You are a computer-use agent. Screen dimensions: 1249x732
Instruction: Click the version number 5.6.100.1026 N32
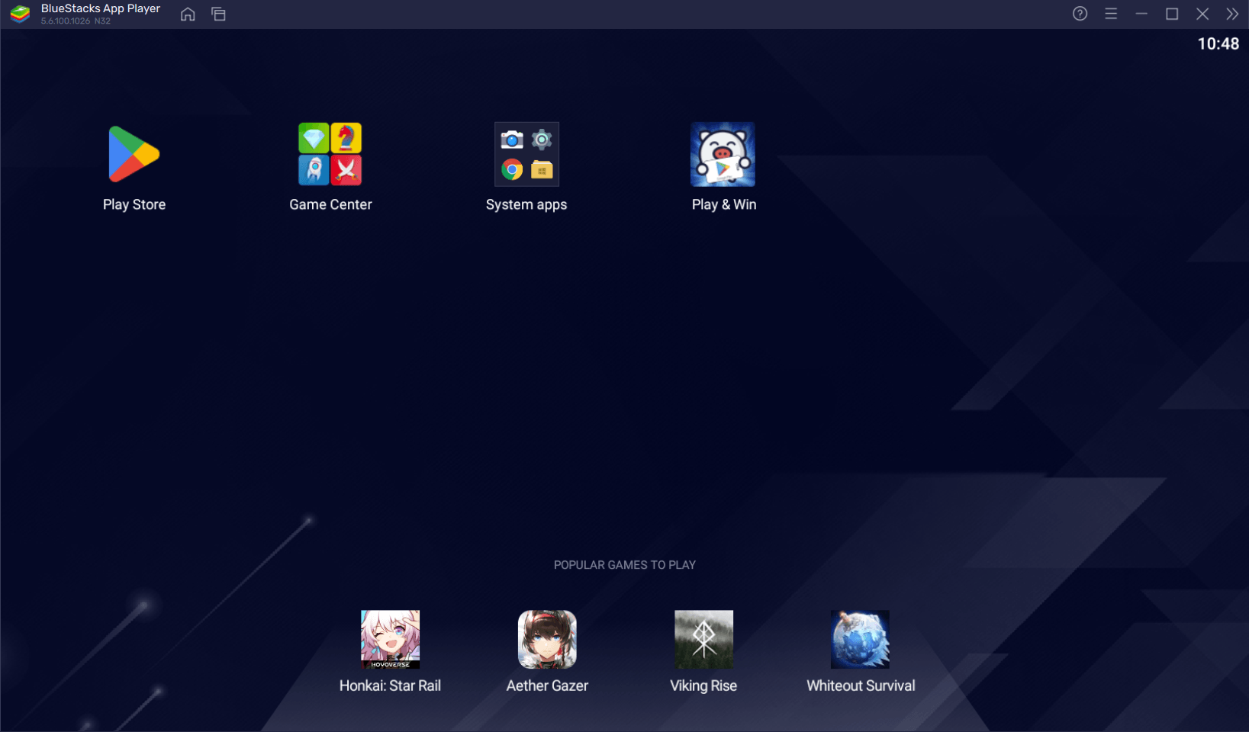[76, 21]
